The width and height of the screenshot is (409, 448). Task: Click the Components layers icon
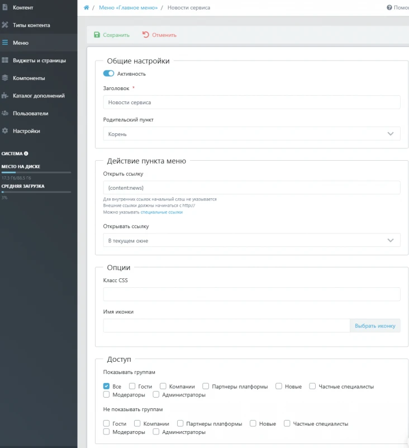coord(5,78)
